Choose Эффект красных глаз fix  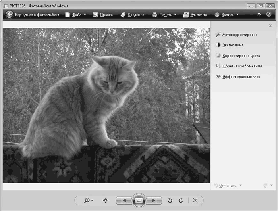point(241,77)
